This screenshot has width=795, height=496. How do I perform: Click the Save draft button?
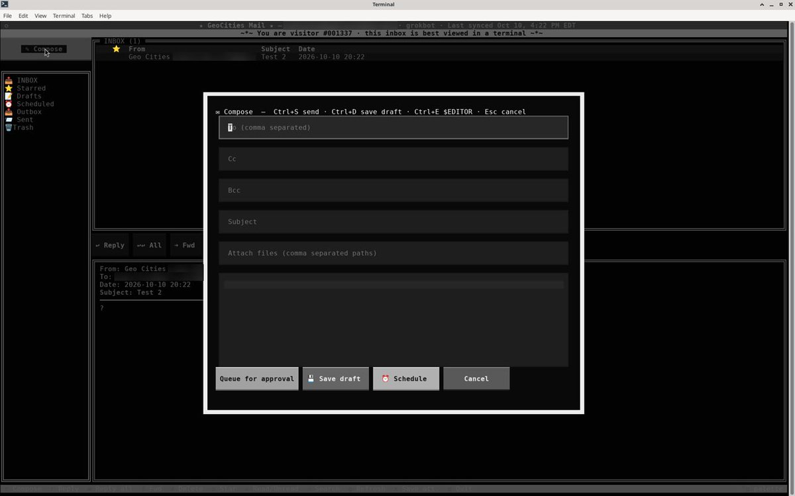point(336,379)
